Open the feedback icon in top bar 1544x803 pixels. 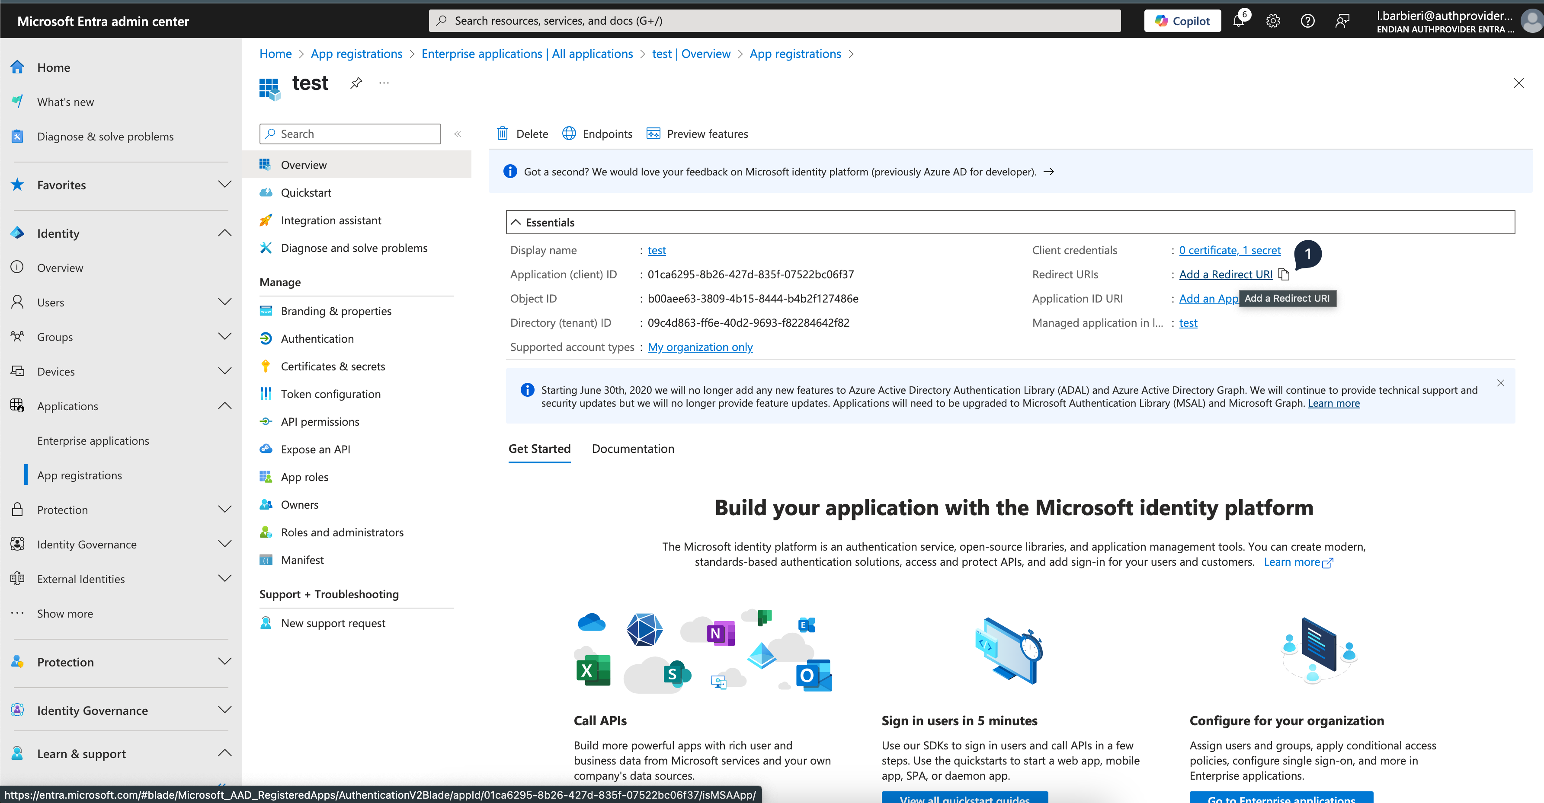tap(1342, 21)
